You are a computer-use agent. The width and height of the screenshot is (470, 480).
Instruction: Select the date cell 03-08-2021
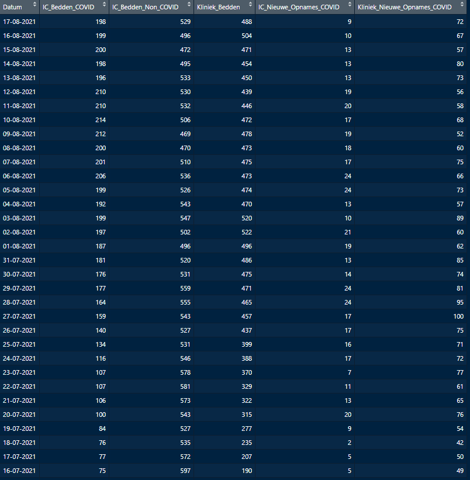click(x=19, y=218)
